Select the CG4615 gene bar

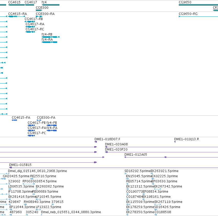[16, 5]
